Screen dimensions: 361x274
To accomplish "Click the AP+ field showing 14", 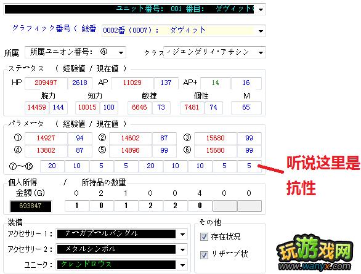I will click(215, 83).
